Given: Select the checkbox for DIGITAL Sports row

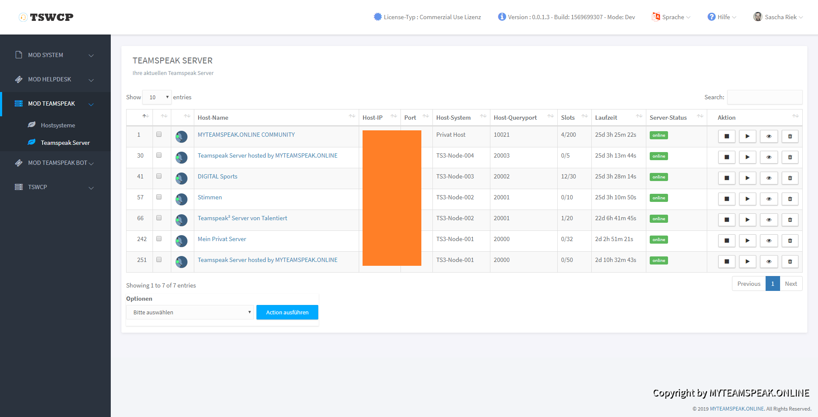Looking at the screenshot, I should [159, 176].
